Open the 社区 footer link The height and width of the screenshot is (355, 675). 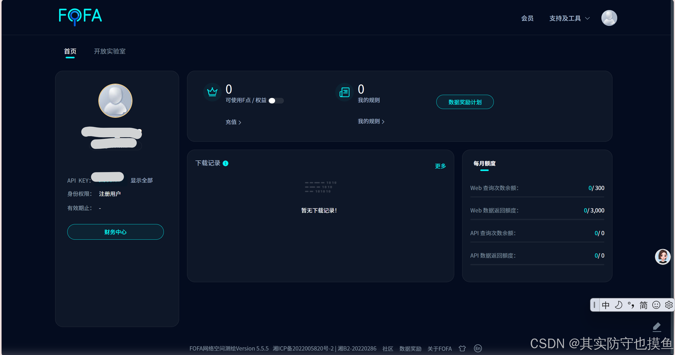(388, 349)
